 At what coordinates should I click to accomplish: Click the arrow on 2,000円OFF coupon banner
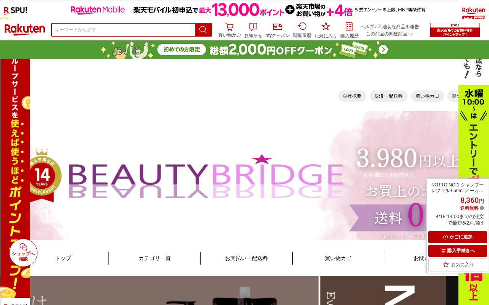tap(383, 50)
